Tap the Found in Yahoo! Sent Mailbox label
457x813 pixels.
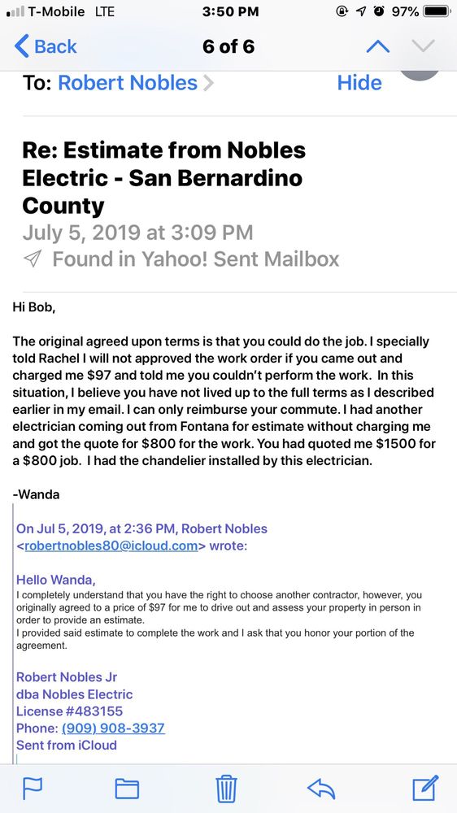[196, 259]
